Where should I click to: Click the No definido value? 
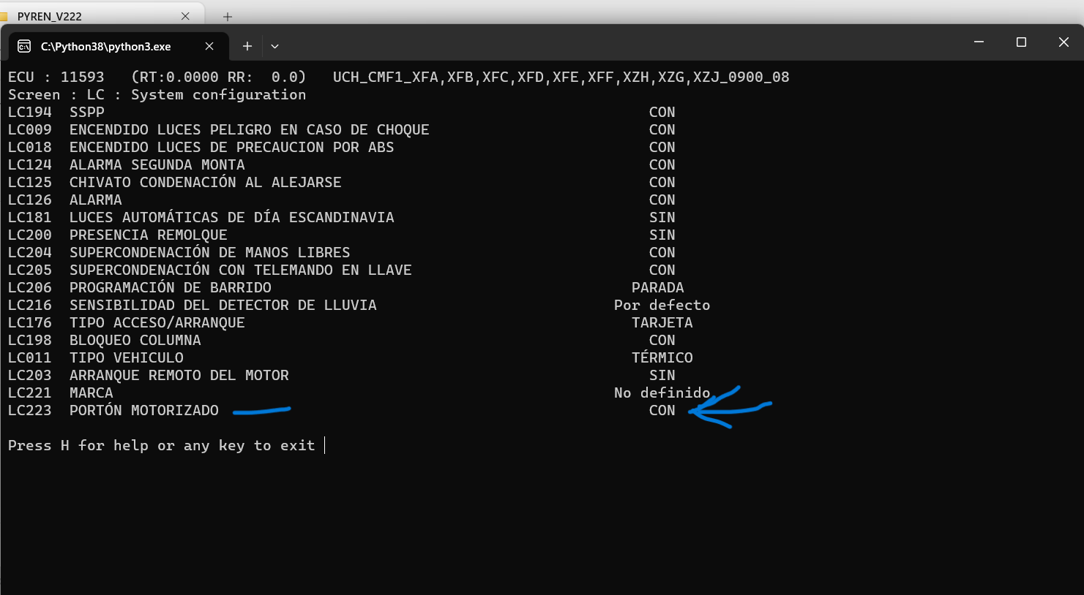click(662, 393)
